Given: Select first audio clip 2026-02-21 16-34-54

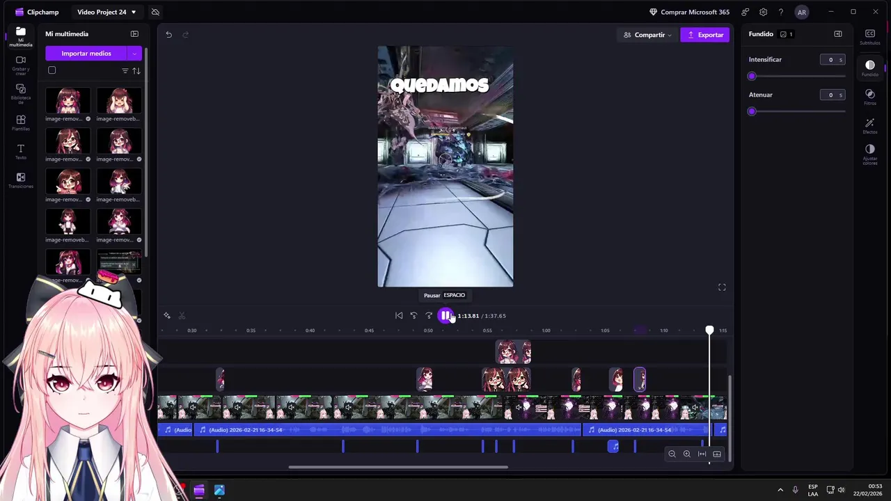Looking at the screenshot, I should point(388,430).
